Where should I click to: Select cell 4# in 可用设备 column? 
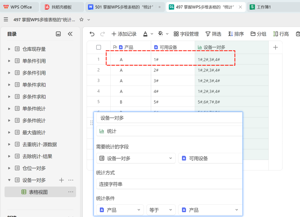[x=173, y=91]
